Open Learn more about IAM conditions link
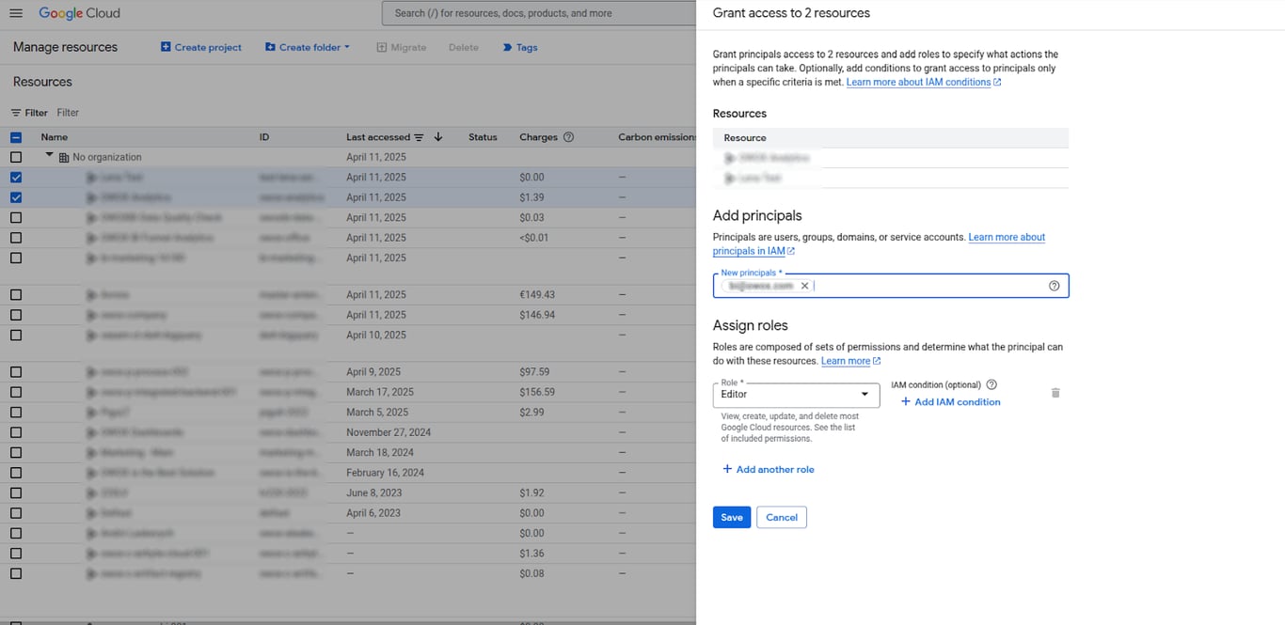1285x625 pixels. coord(924,83)
